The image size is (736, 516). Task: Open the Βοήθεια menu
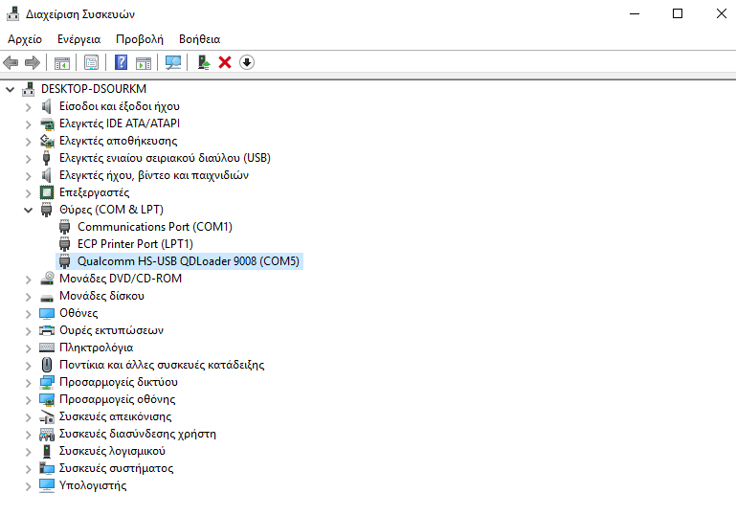click(x=199, y=39)
